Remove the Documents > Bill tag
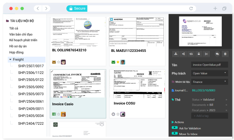Image resolution: width=234 pixels, height=140 pixels. click(x=226, y=105)
